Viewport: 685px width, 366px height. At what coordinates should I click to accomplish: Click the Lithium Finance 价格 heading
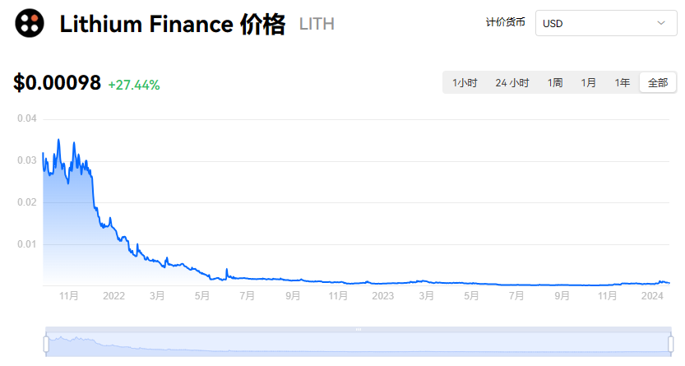point(173,24)
